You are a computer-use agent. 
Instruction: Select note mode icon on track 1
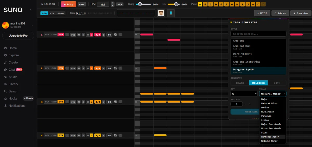point(91,35)
